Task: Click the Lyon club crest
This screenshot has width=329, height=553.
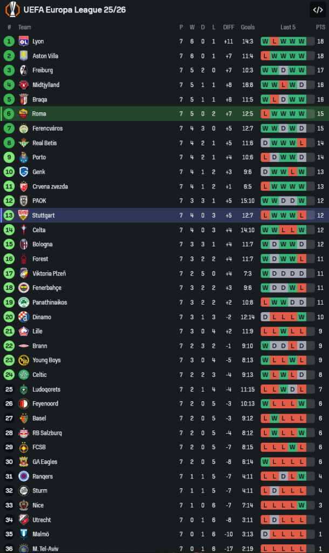Action: pos(23,42)
